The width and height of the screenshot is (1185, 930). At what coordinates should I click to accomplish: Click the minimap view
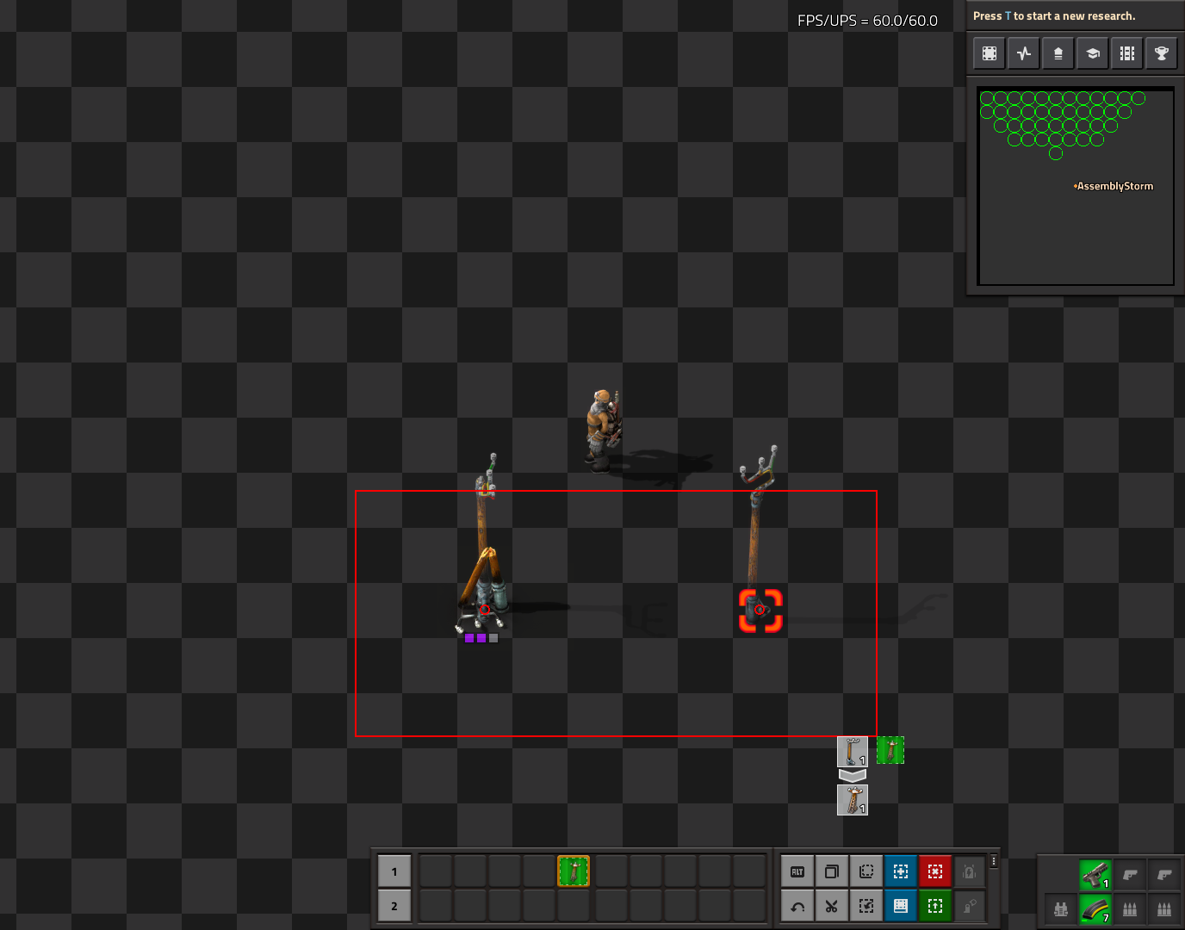(1076, 187)
